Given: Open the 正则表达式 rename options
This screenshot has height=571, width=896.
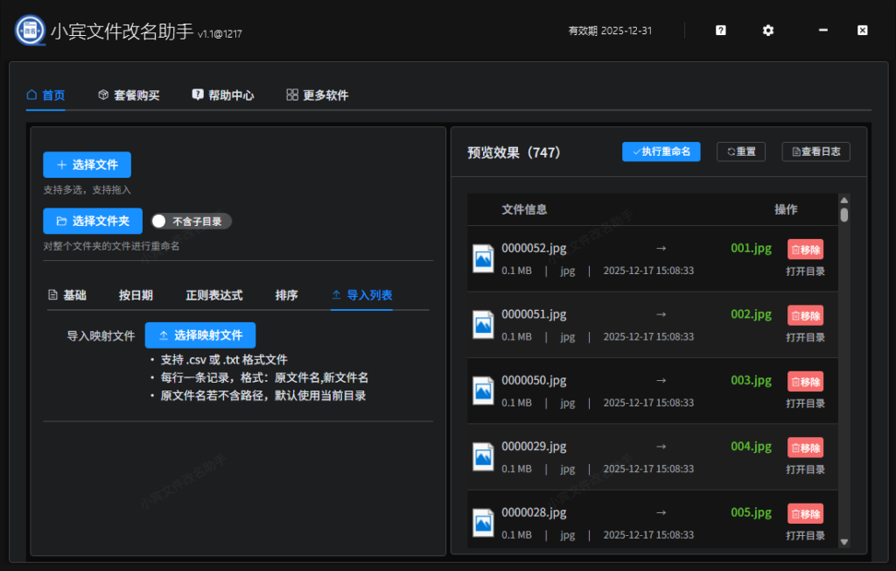Looking at the screenshot, I should (213, 296).
